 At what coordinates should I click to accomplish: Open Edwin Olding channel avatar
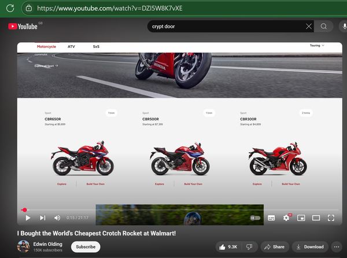point(24,246)
